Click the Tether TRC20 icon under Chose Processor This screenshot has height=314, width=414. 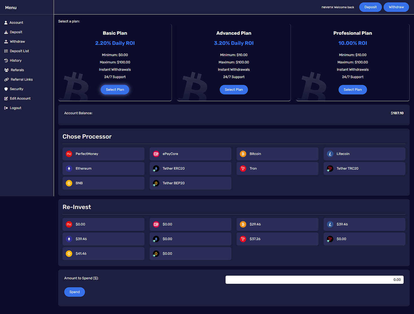(x=330, y=168)
